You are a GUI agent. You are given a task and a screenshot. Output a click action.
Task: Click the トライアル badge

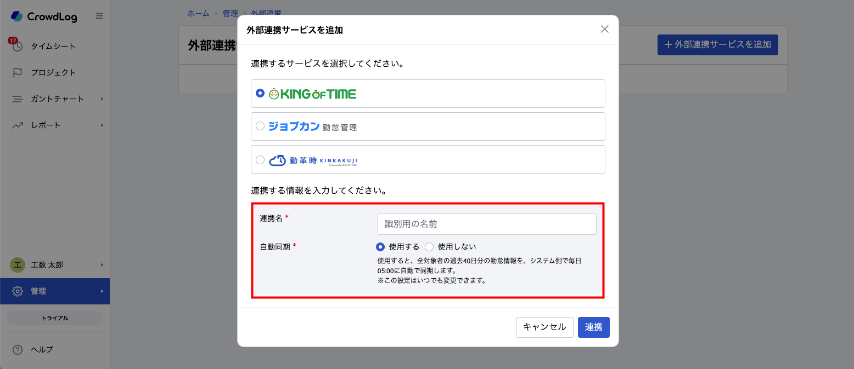click(55, 318)
